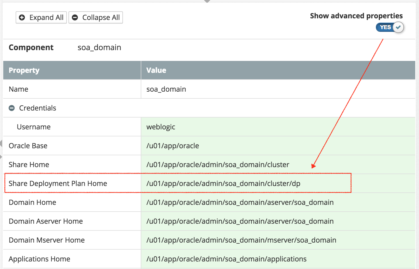Click the Expand All button
Screen dimensions: 419x269
point(41,18)
